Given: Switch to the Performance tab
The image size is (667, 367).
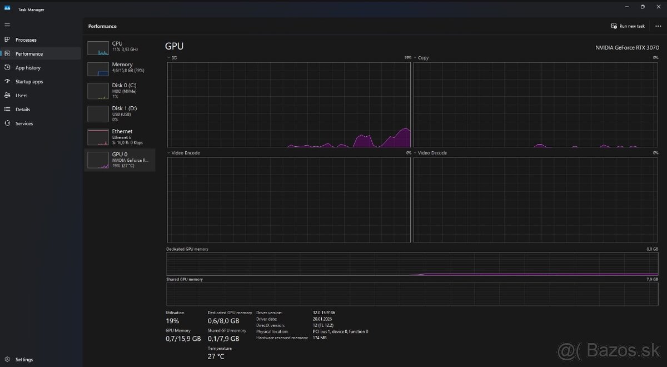Looking at the screenshot, I should [x=29, y=54].
